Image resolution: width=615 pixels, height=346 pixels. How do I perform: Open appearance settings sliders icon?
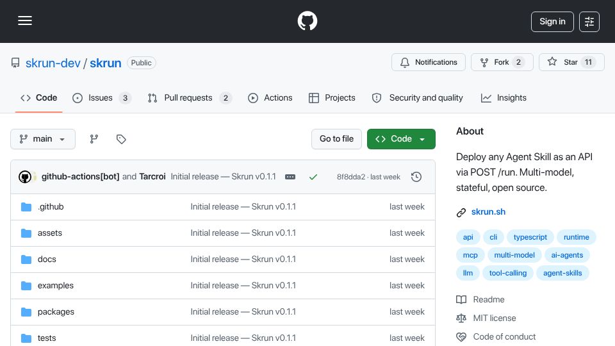point(589,22)
